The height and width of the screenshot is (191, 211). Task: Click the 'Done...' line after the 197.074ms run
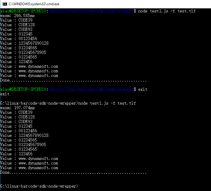tap(73, 172)
